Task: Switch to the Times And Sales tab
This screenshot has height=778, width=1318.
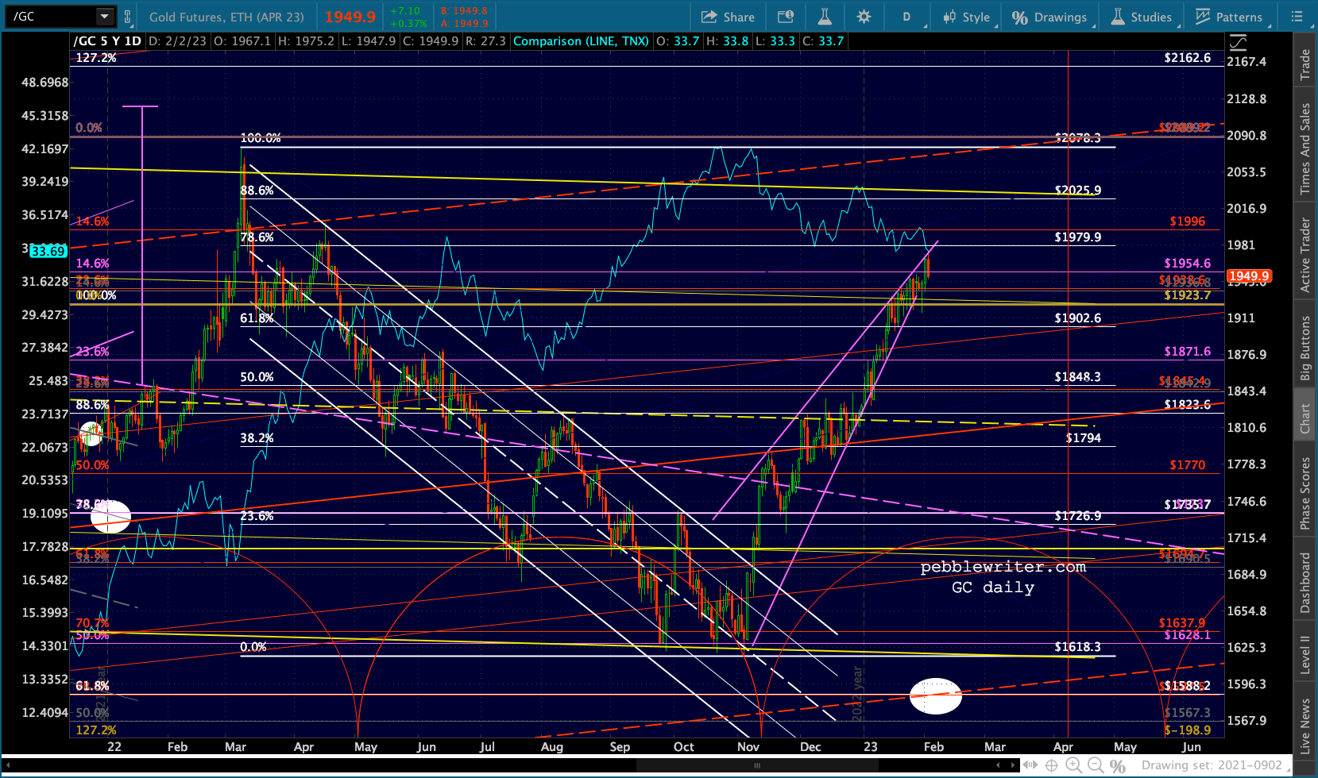Action: tap(1305, 148)
